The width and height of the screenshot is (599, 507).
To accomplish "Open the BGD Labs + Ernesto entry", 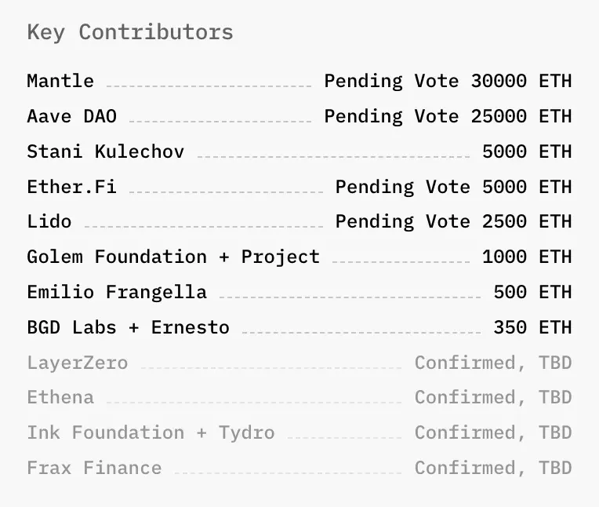I will point(128,327).
